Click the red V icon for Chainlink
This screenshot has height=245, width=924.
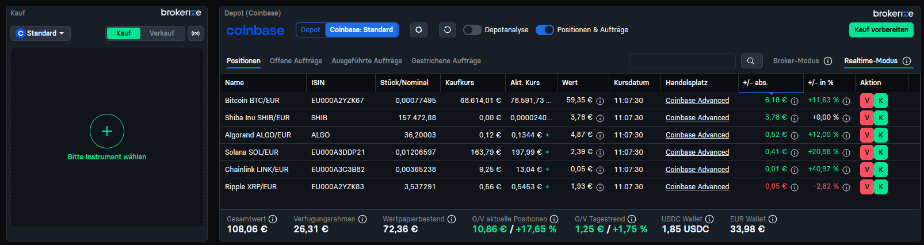click(866, 170)
